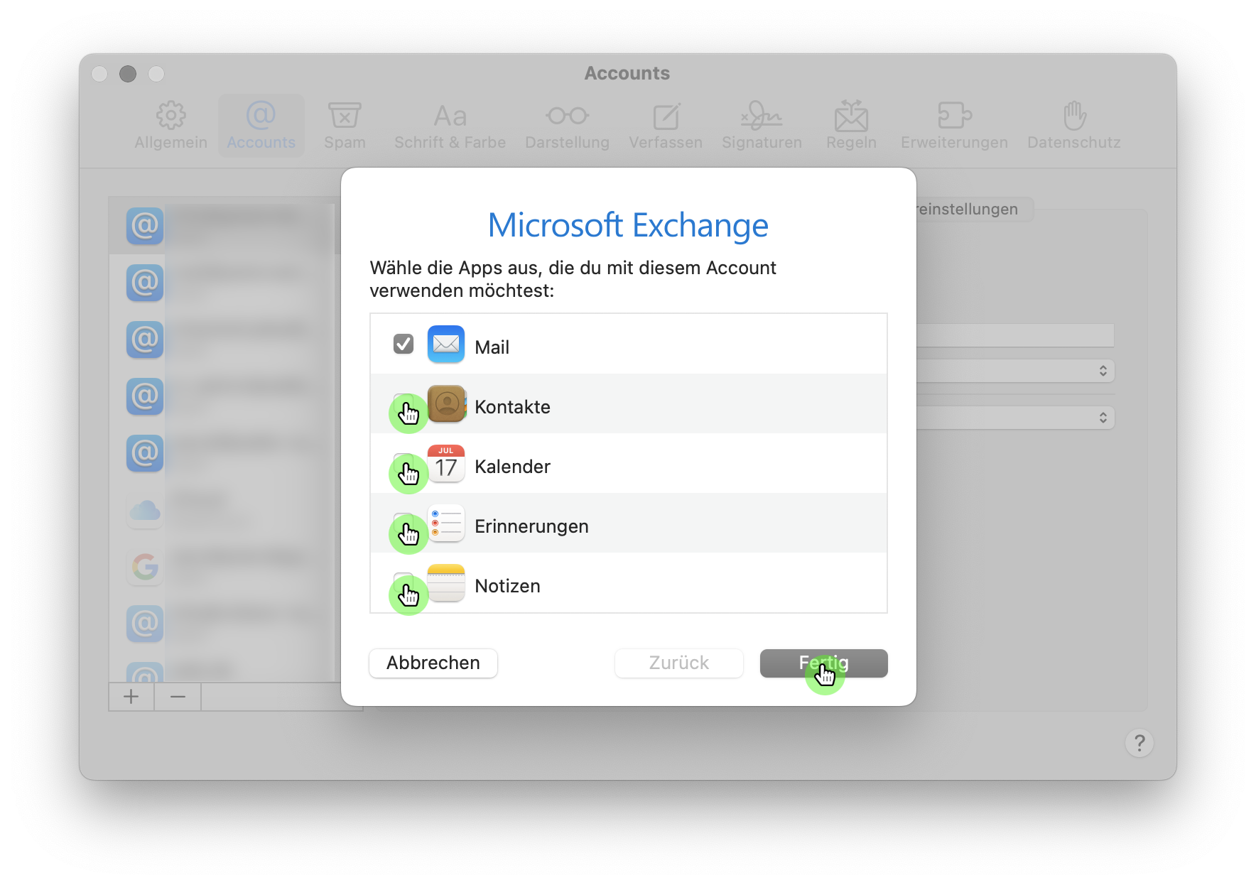The width and height of the screenshot is (1256, 885).
Task: Click the Kalender app icon
Action: (446, 464)
